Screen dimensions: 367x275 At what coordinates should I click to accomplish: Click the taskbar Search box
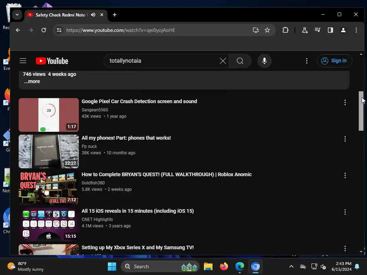coord(160,266)
